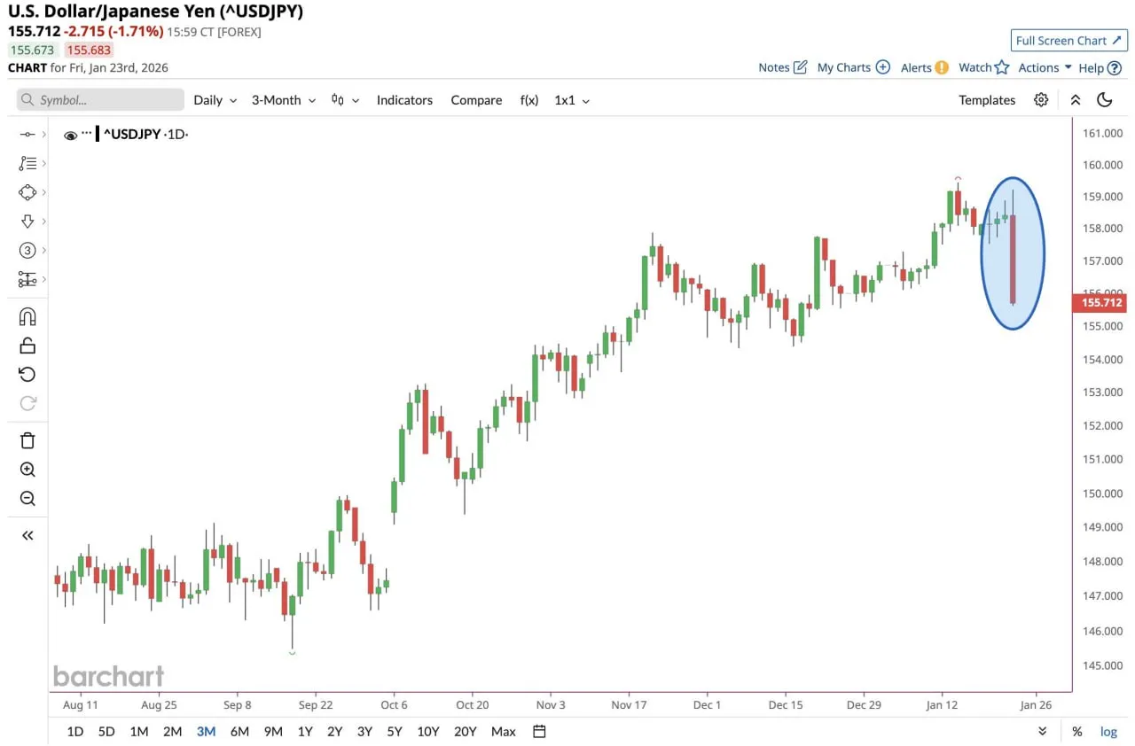Collapse the left drawing toolbar

(27, 535)
